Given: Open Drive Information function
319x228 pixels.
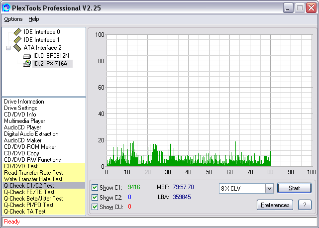Looking at the screenshot, I should [x=24, y=102].
